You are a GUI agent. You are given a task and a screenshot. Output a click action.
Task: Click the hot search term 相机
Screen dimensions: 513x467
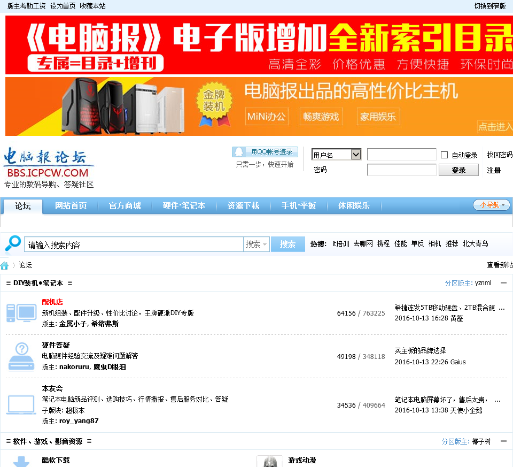tap(434, 243)
